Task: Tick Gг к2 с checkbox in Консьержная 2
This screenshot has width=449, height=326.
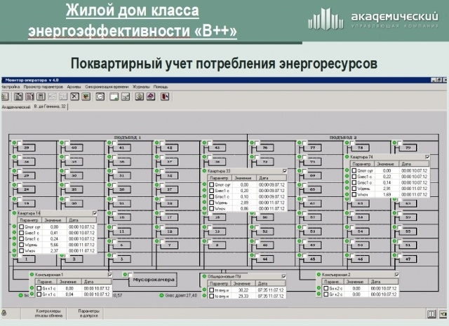Action: (326, 294)
